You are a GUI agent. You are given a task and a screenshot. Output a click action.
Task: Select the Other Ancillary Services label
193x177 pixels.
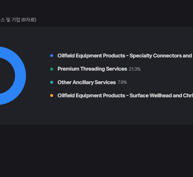click(87, 82)
